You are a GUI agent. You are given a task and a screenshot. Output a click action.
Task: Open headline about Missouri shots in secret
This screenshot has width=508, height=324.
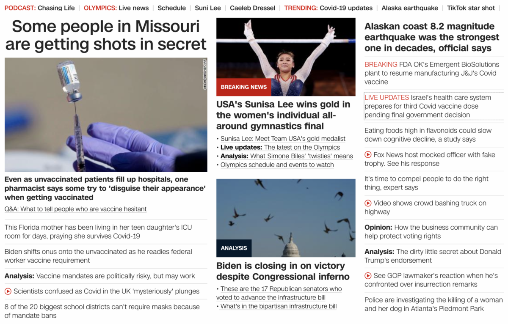click(x=106, y=35)
